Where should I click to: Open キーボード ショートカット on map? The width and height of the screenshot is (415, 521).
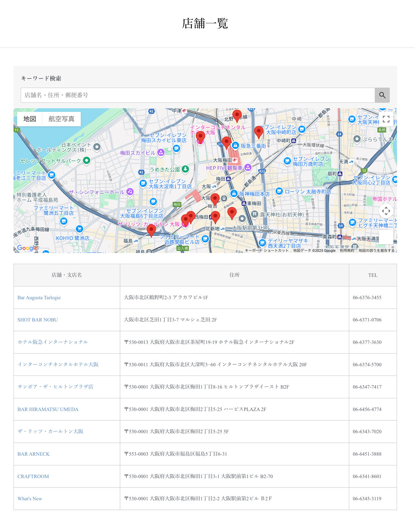[x=266, y=251]
